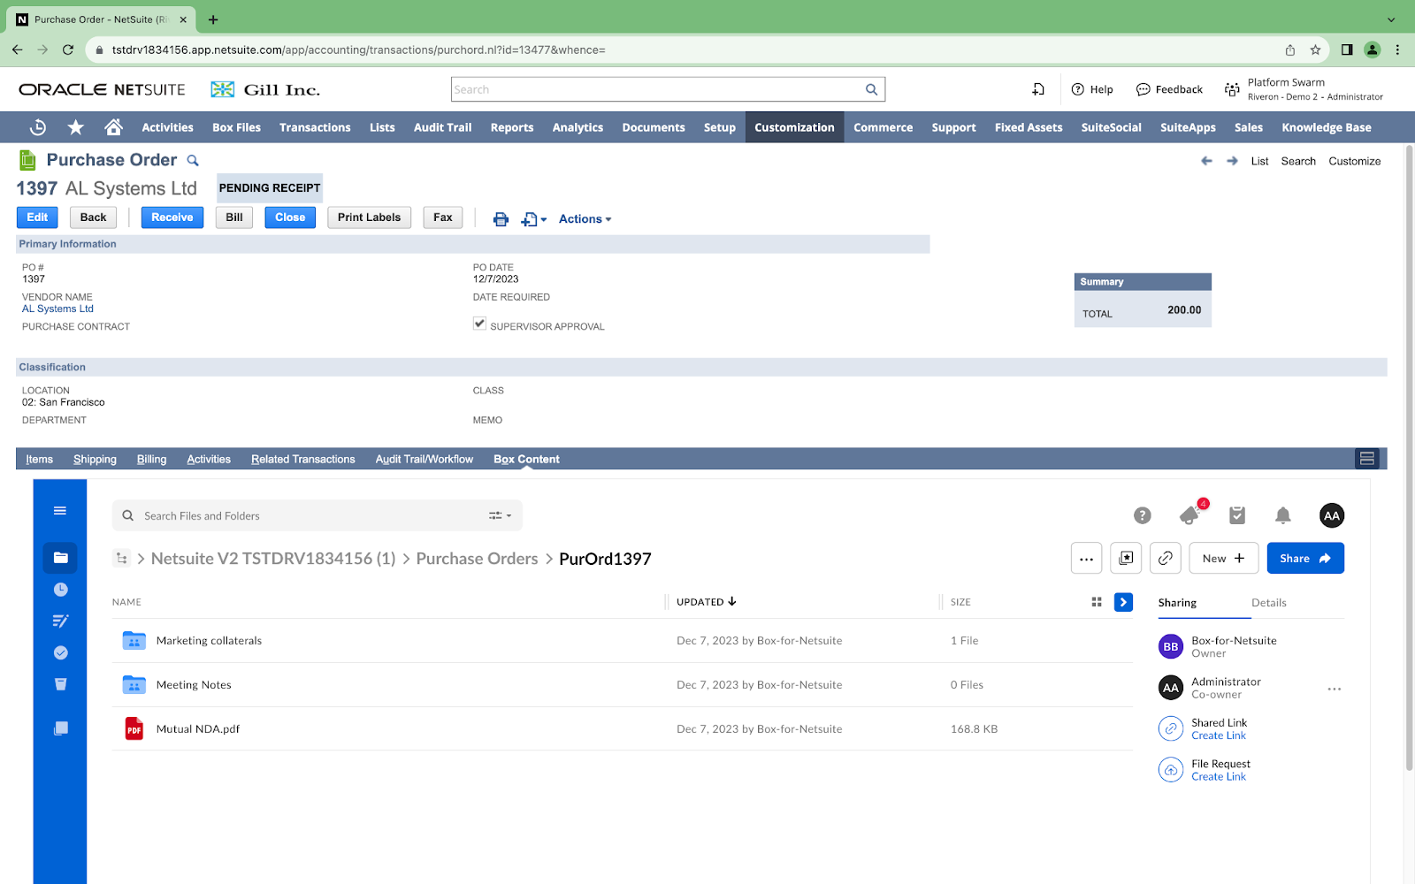Open the Customization menu
This screenshot has width=1415, height=884.
pyautogui.click(x=794, y=127)
